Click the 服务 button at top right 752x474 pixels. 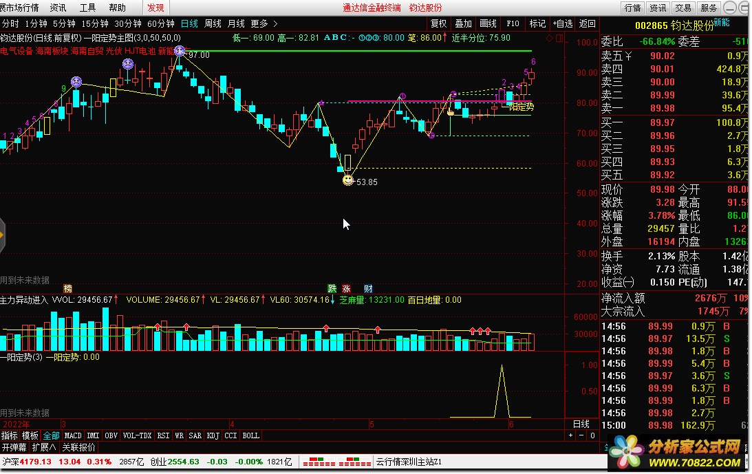pos(709,8)
